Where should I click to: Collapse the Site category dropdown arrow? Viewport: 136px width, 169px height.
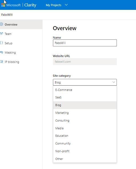(x=114, y=82)
